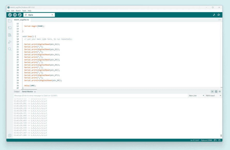Start debugging with the debug toolbar icon
The height and width of the screenshot is (150, 230).
[20, 15]
